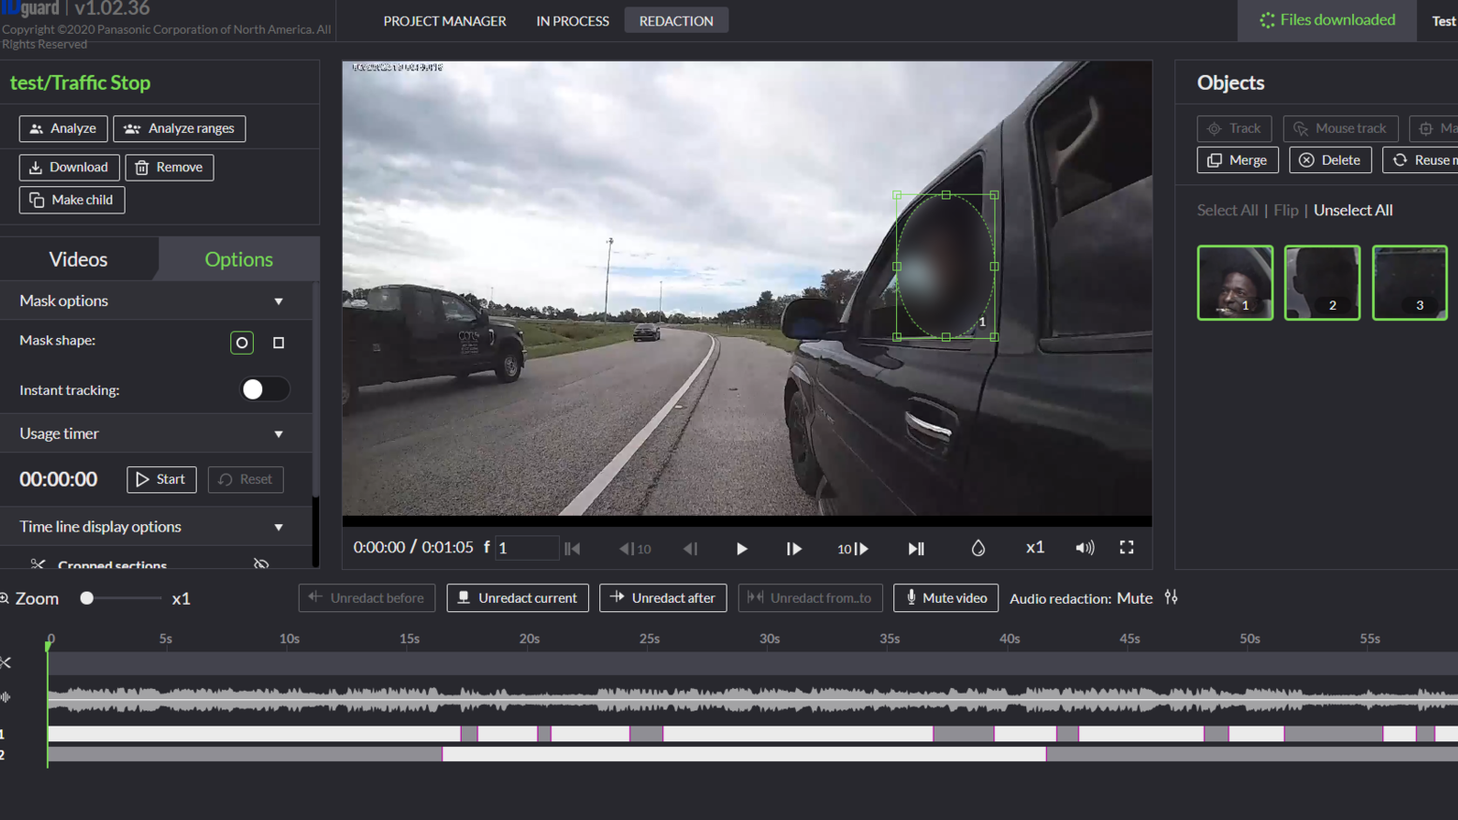Toggle visibility of Cropped sections
The height and width of the screenshot is (820, 1458).
click(x=261, y=563)
